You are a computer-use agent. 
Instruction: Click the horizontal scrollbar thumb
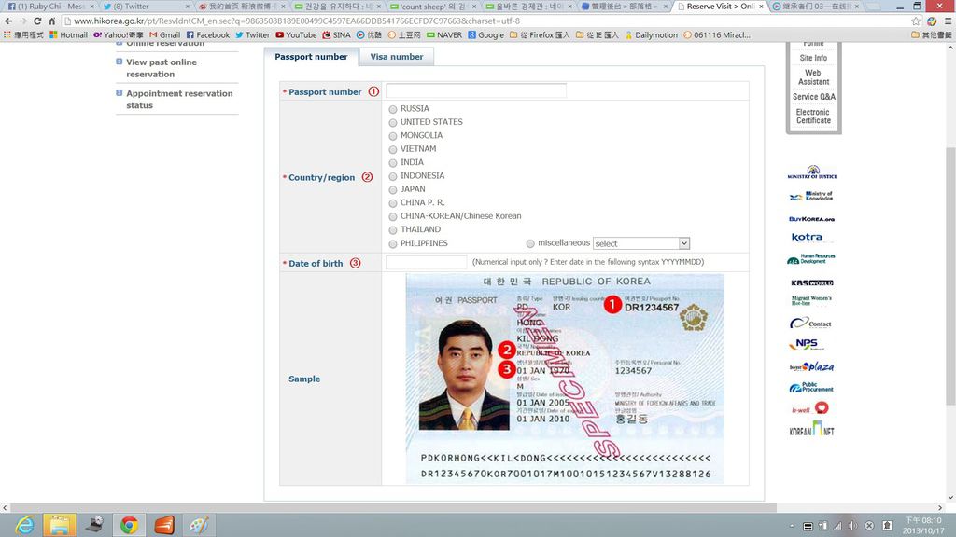[393, 507]
